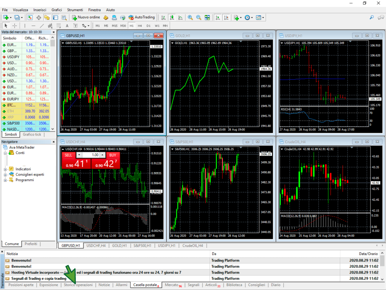Select the vertical line drawing tool

pyautogui.click(x=25, y=26)
